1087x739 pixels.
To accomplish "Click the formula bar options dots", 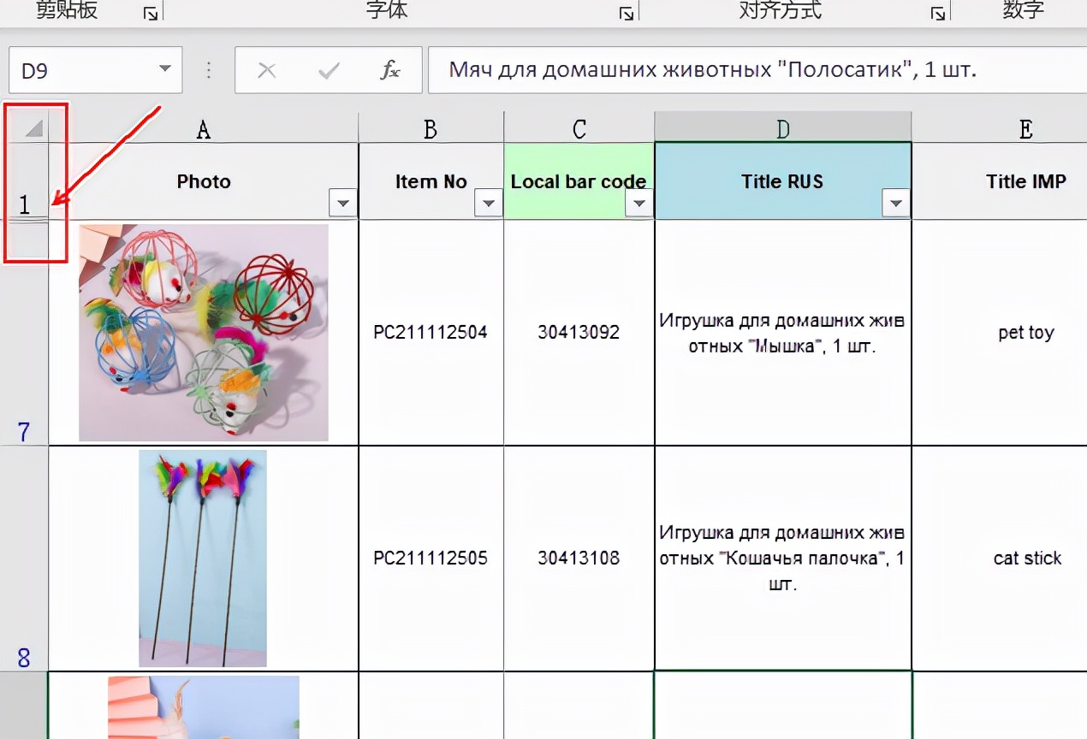I will coord(209,70).
